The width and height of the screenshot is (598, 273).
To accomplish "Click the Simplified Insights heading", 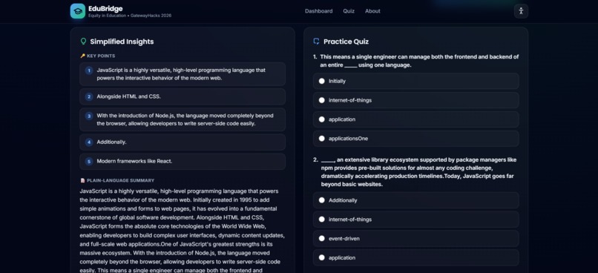I will click(x=122, y=42).
